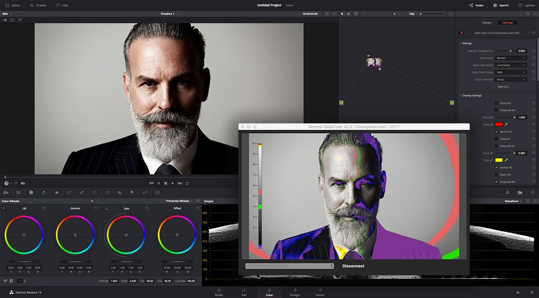
Task: Click the yellow Color #1 swatch
Action: [x=499, y=160]
